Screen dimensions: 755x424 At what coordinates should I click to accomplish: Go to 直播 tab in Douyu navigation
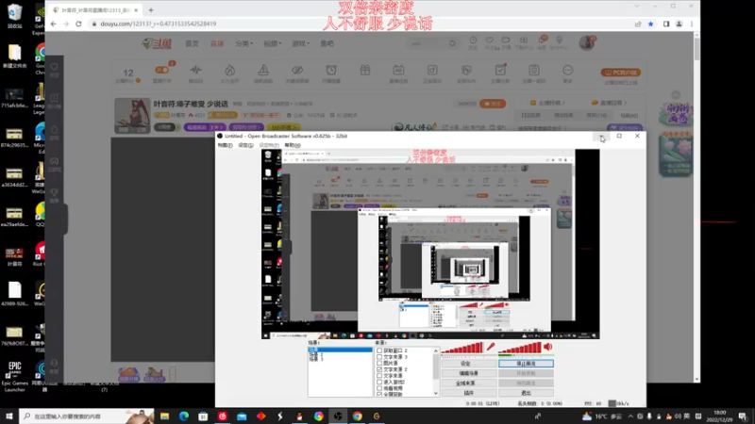pos(217,43)
